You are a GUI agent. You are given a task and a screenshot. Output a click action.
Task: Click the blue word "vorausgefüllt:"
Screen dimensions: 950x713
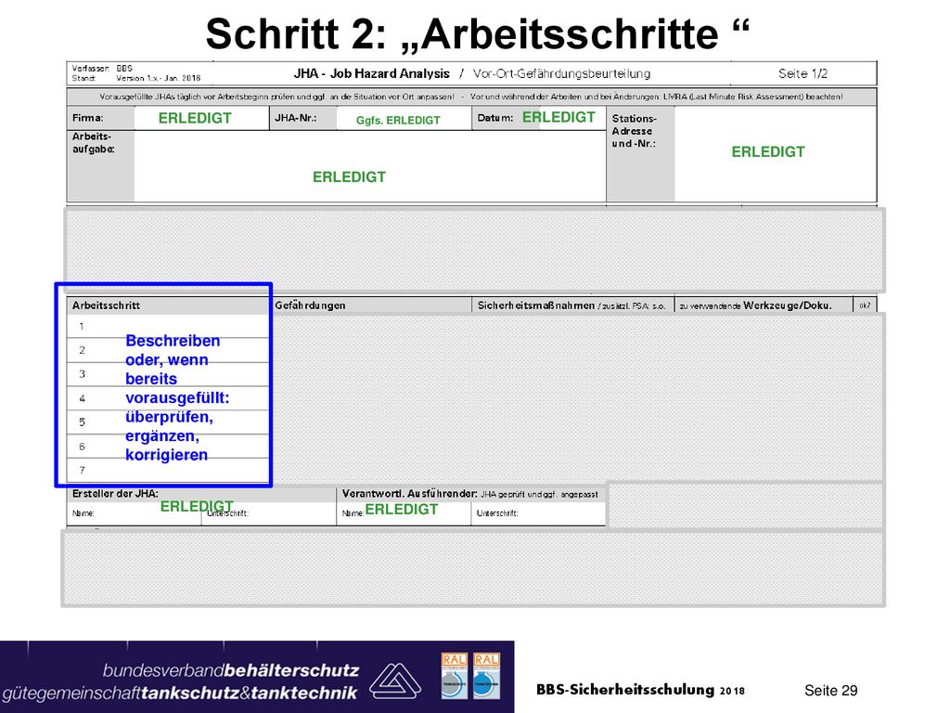tap(177, 397)
